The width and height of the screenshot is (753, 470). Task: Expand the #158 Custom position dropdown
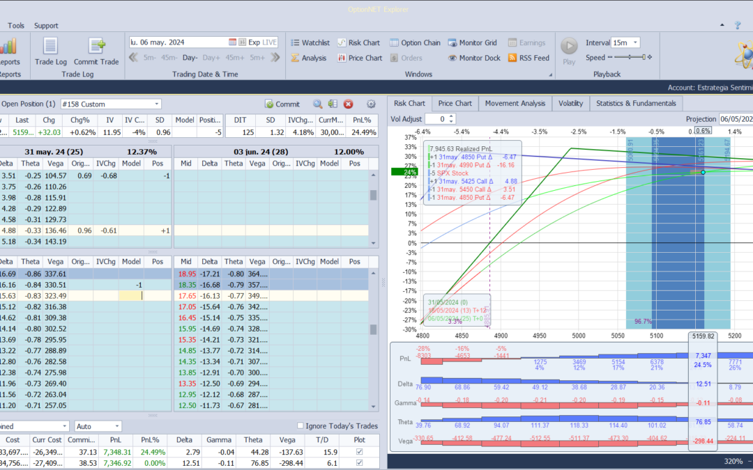click(x=157, y=104)
